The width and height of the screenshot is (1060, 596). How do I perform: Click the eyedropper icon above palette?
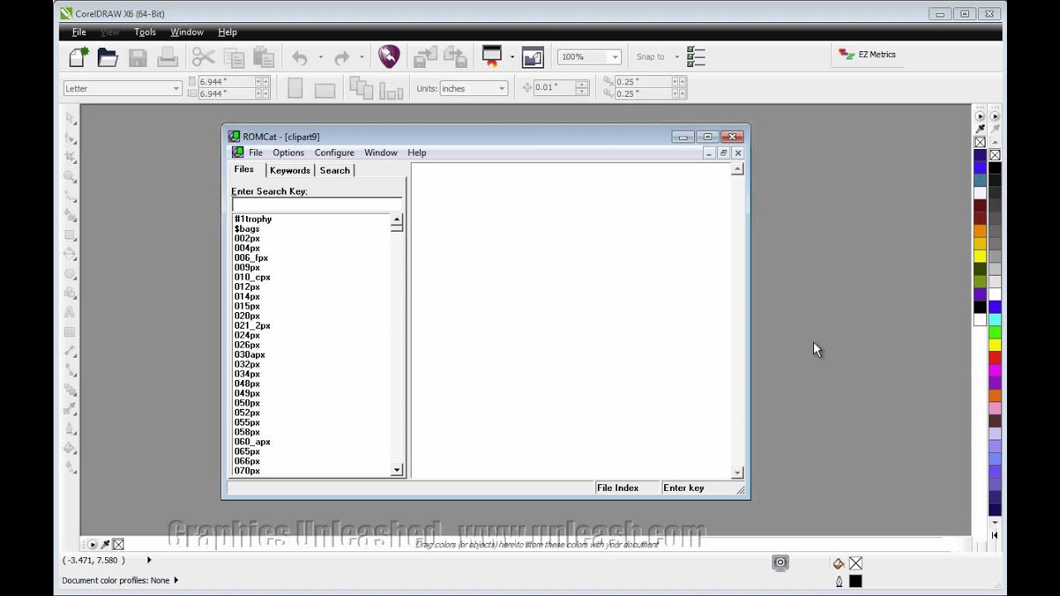pyautogui.click(x=980, y=129)
